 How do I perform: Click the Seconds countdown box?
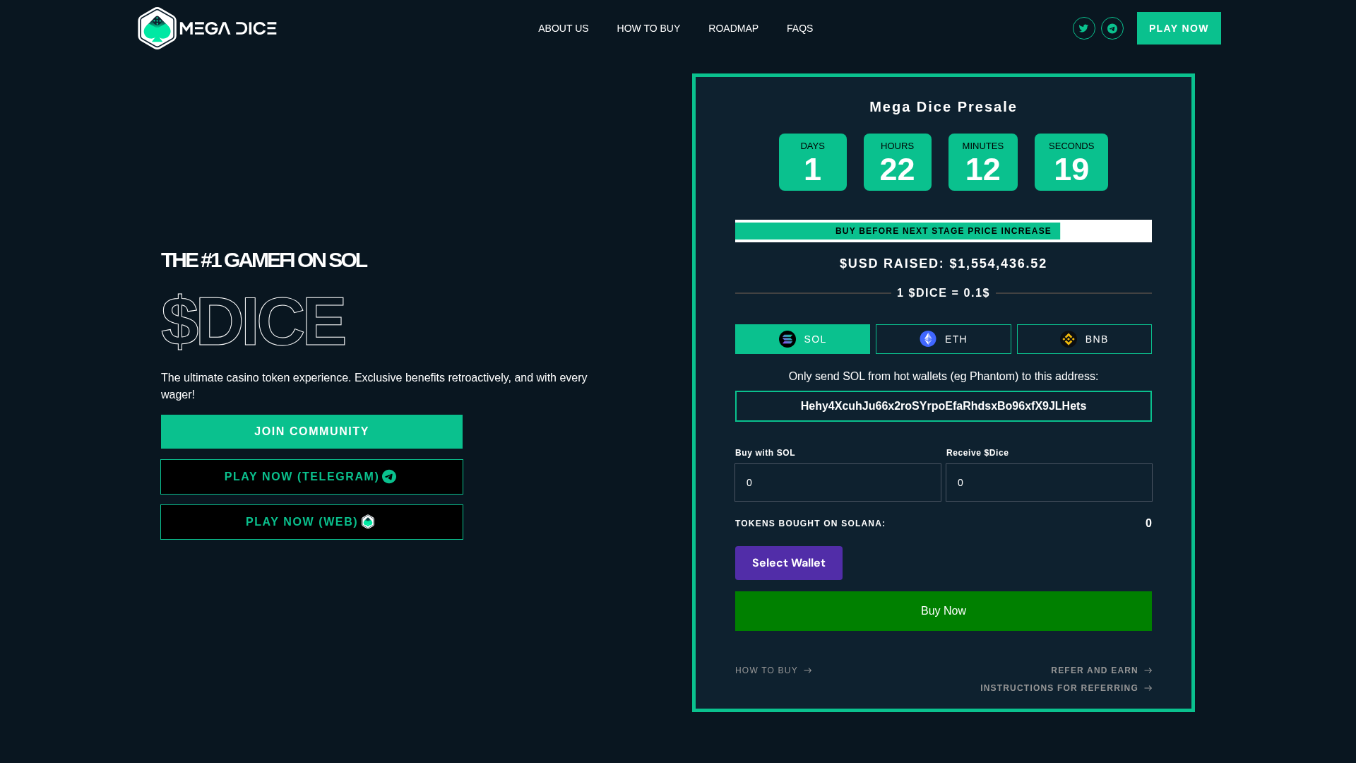(1071, 162)
